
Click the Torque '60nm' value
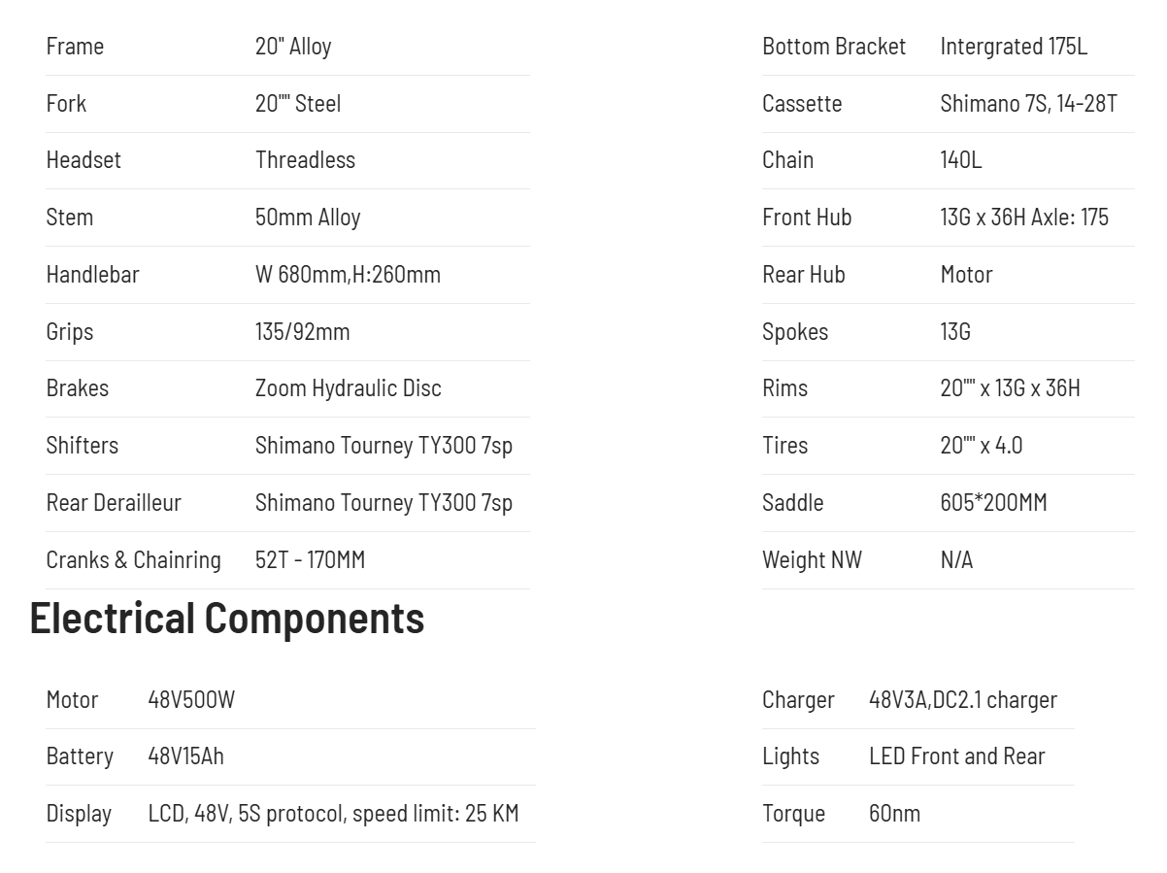tap(894, 814)
